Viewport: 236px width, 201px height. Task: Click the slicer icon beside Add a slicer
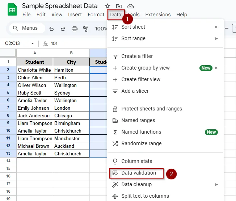point(115,91)
